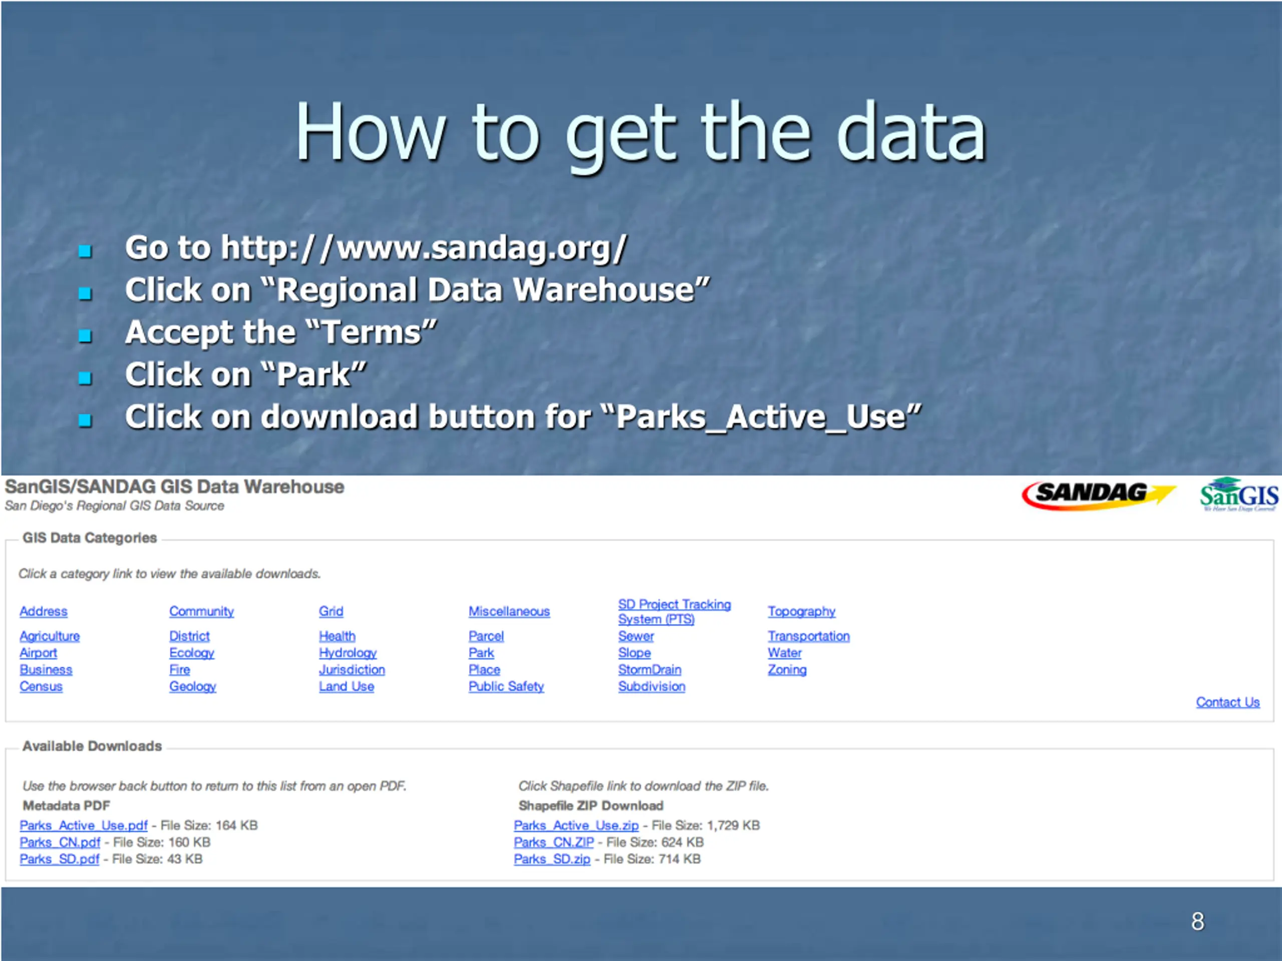Open the Public Safety category link

(x=507, y=686)
